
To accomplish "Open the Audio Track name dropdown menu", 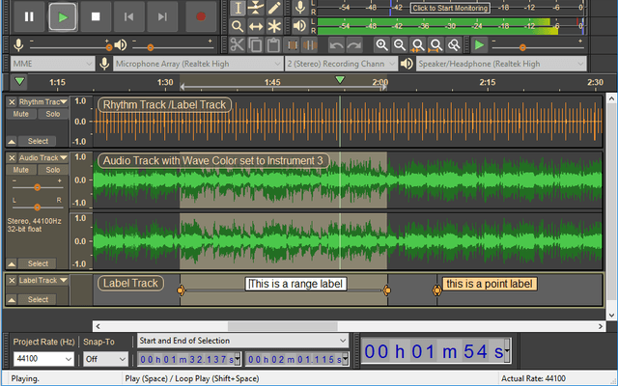I will click(x=43, y=158).
